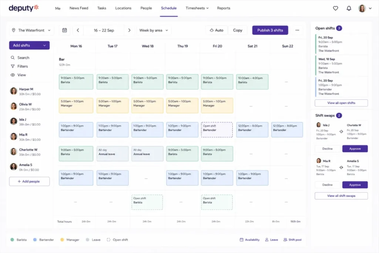Screen dimensions: 379x253
Task: Click View all shift swaps
Action: pos(341,196)
